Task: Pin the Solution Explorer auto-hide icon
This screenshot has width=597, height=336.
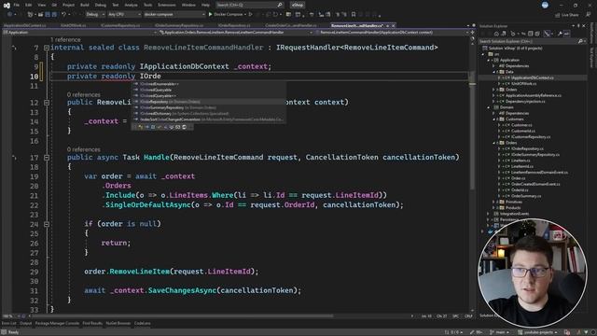Action: point(578,26)
